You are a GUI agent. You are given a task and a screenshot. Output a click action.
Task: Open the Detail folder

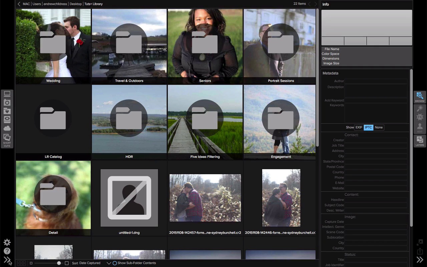[53, 198]
